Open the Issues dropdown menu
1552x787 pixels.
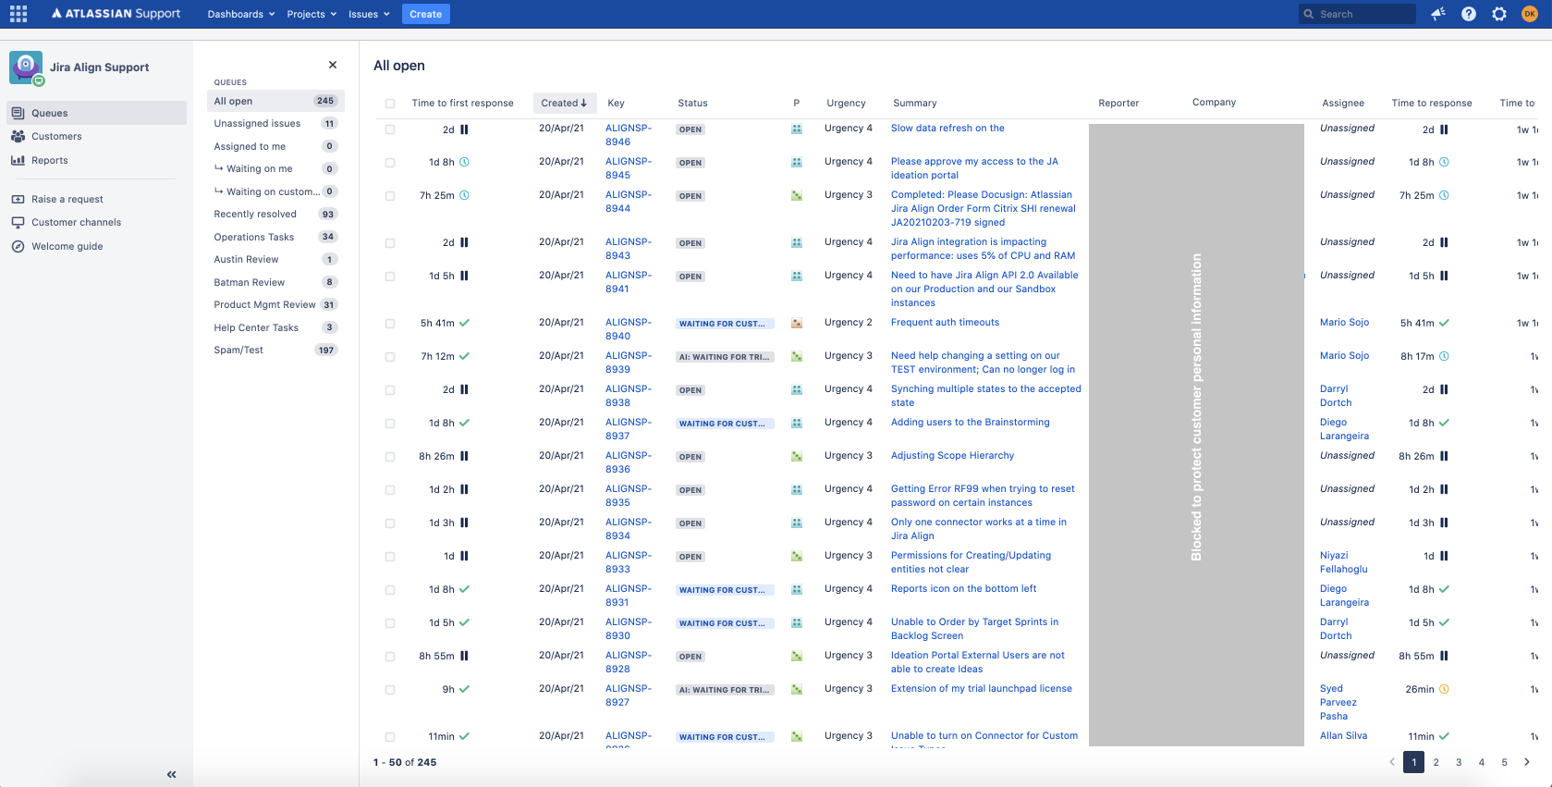click(369, 14)
